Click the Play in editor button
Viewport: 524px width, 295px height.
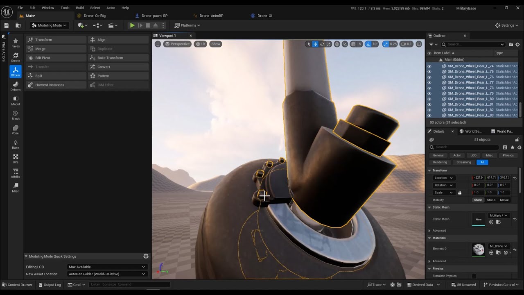tap(132, 25)
